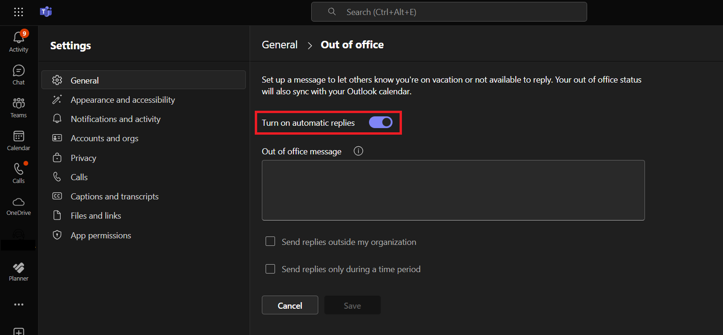Viewport: 723px width, 335px height.
Task: Click the Notifications bell icon in settings
Action: (x=57, y=119)
